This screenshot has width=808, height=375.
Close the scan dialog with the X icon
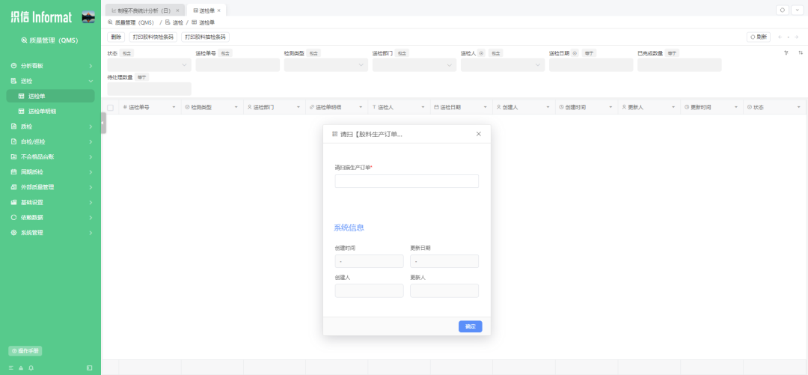pos(478,133)
